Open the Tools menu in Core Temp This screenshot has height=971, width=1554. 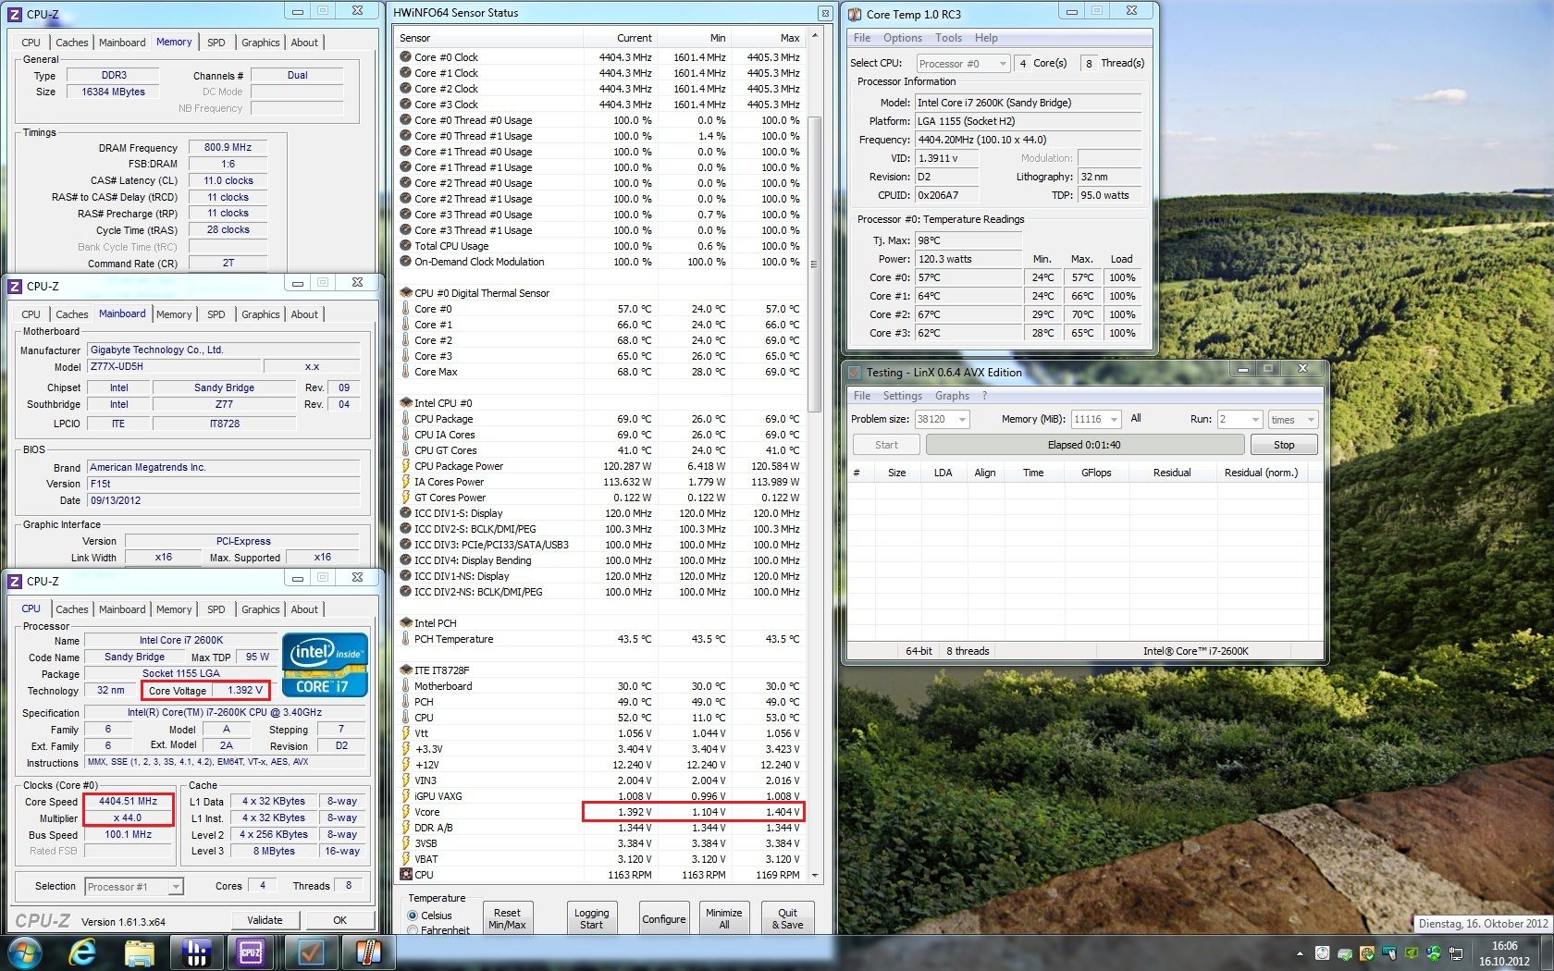tap(948, 38)
